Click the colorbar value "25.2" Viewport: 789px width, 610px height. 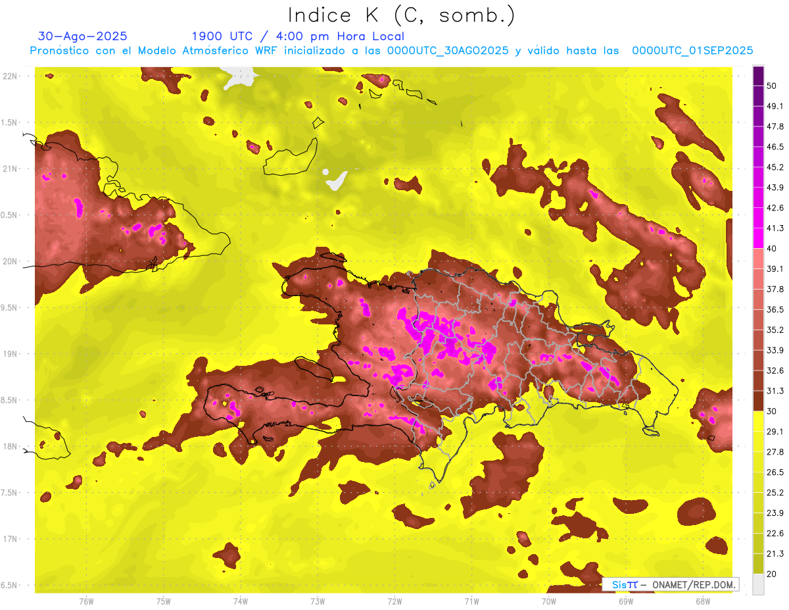[x=775, y=493]
